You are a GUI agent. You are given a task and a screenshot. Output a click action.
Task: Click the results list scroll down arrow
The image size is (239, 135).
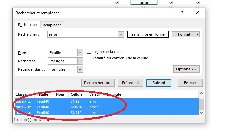point(201,113)
